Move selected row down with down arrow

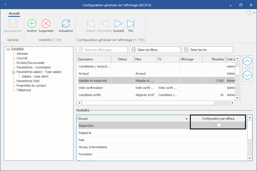click(247, 75)
